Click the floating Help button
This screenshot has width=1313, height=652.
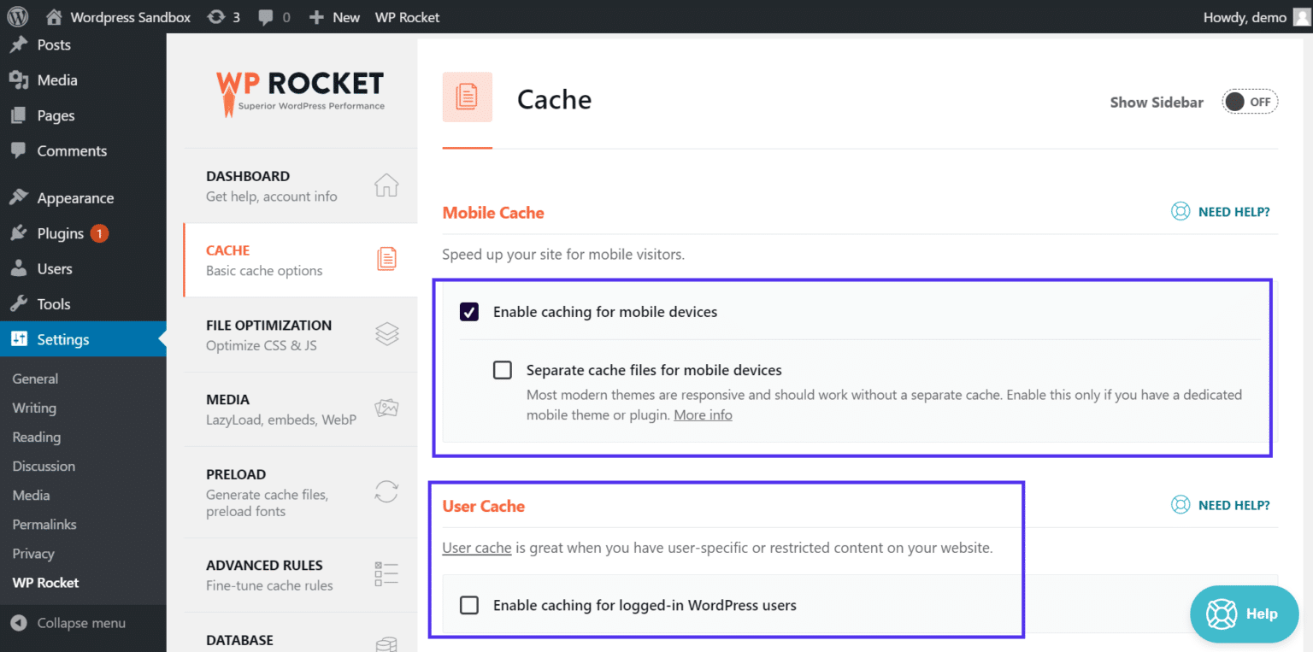click(1244, 614)
